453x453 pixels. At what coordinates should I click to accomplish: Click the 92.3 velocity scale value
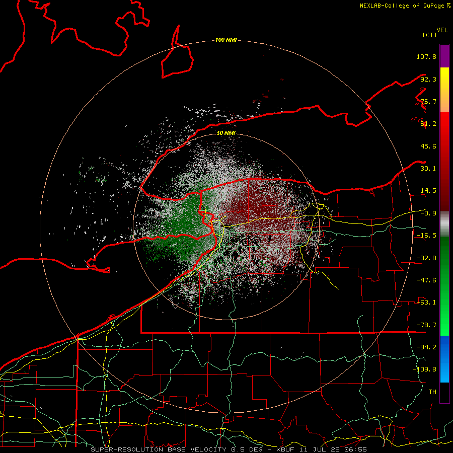coord(428,79)
